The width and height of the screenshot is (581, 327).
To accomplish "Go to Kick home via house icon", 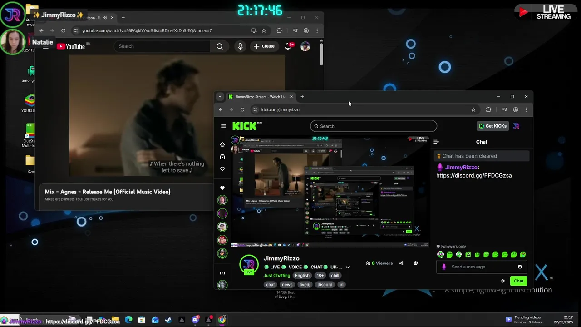I will pos(222,144).
